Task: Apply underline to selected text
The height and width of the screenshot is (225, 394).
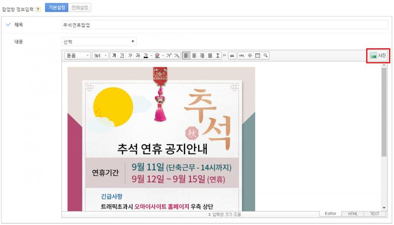Action: pyautogui.click(x=122, y=56)
